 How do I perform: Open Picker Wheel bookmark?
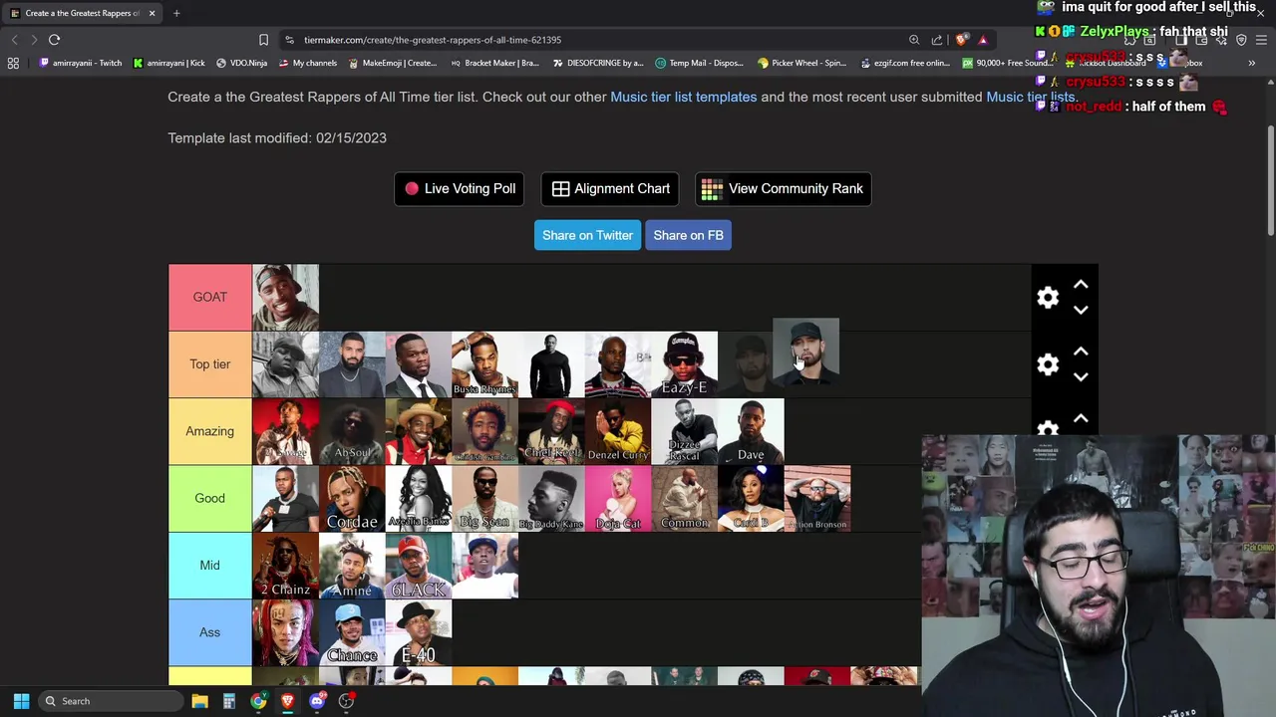[x=800, y=63]
